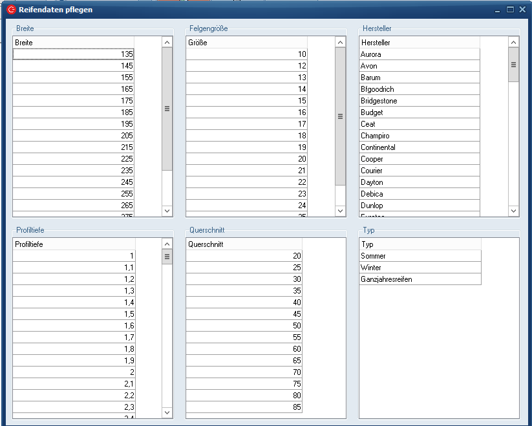Select Bridgestone in Hersteller list
This screenshot has height=426, width=532.
(420, 101)
